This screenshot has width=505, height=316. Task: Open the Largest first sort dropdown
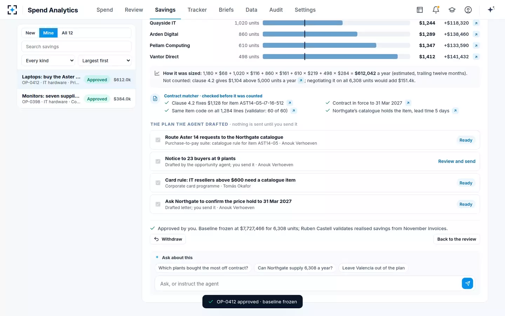pos(105,60)
